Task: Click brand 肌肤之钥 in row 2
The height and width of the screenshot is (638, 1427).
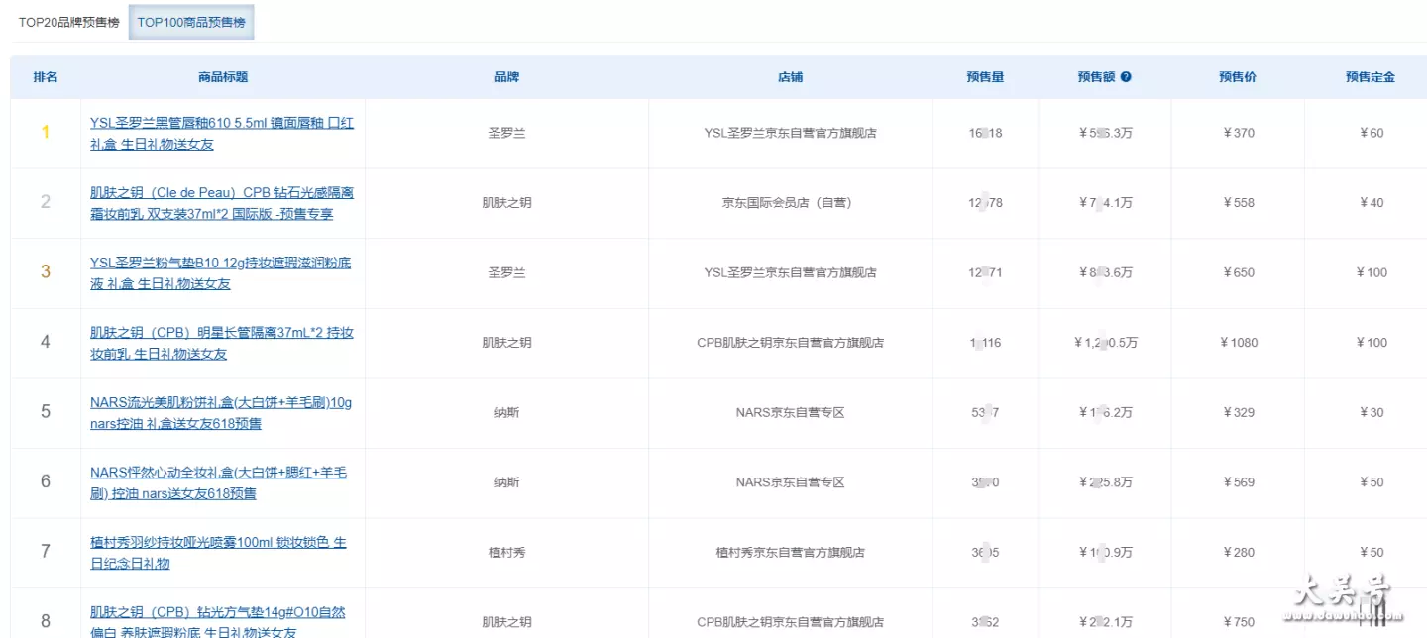Action: (506, 203)
